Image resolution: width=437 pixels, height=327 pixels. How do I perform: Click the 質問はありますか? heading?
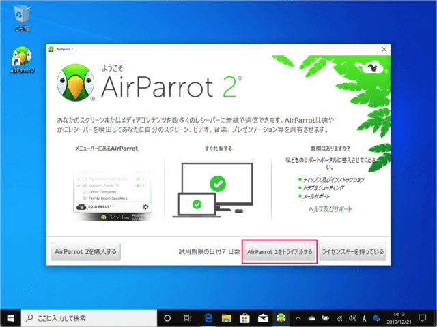coord(330,149)
